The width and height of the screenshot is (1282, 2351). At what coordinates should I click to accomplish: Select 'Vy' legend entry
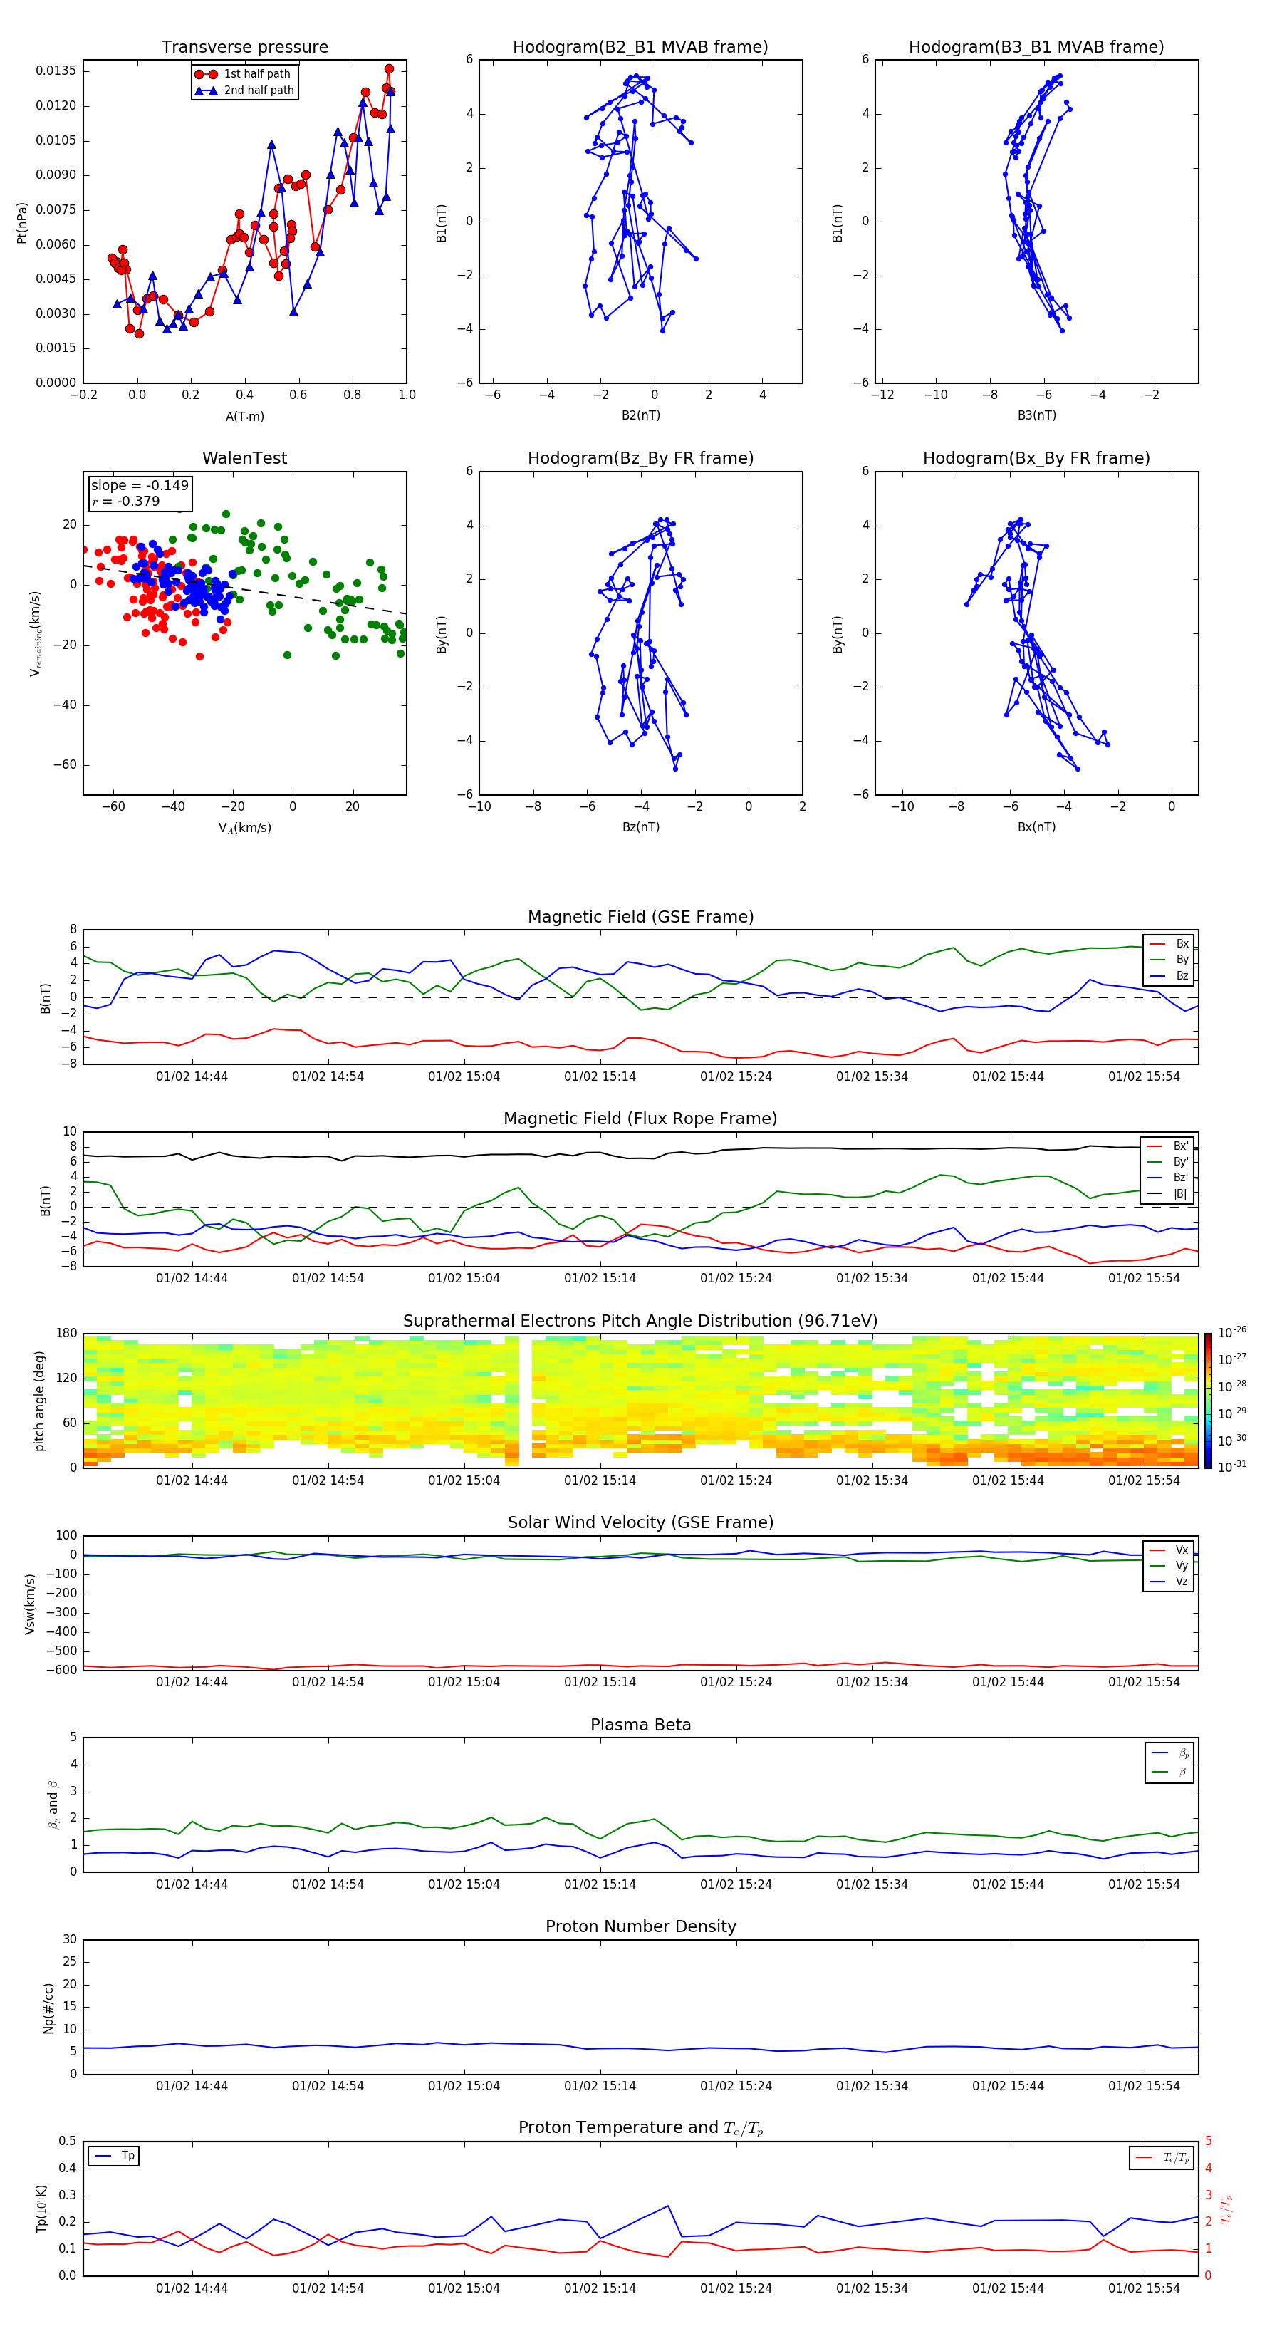pyautogui.click(x=1169, y=1565)
